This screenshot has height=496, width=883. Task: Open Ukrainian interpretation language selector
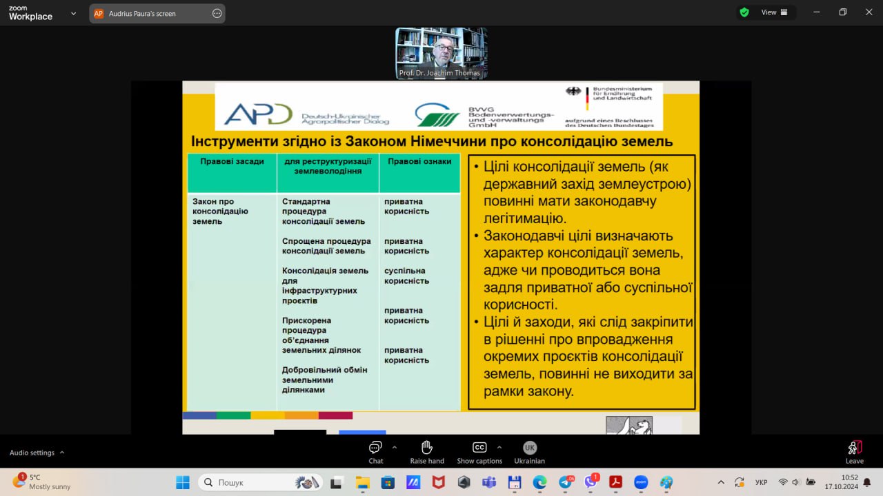(529, 452)
